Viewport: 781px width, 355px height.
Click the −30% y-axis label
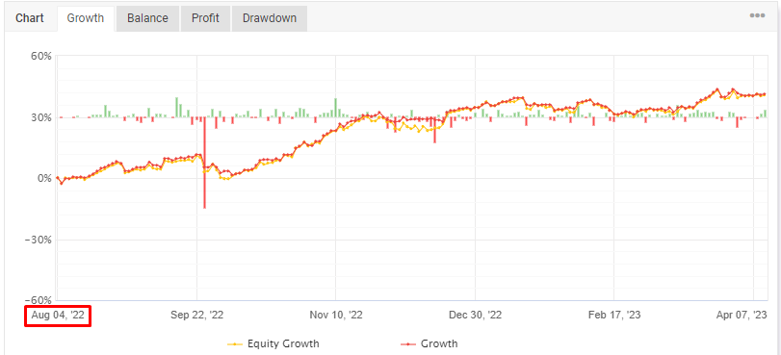pyautogui.click(x=39, y=240)
